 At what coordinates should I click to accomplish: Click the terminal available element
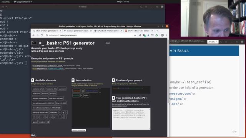(45, 94)
